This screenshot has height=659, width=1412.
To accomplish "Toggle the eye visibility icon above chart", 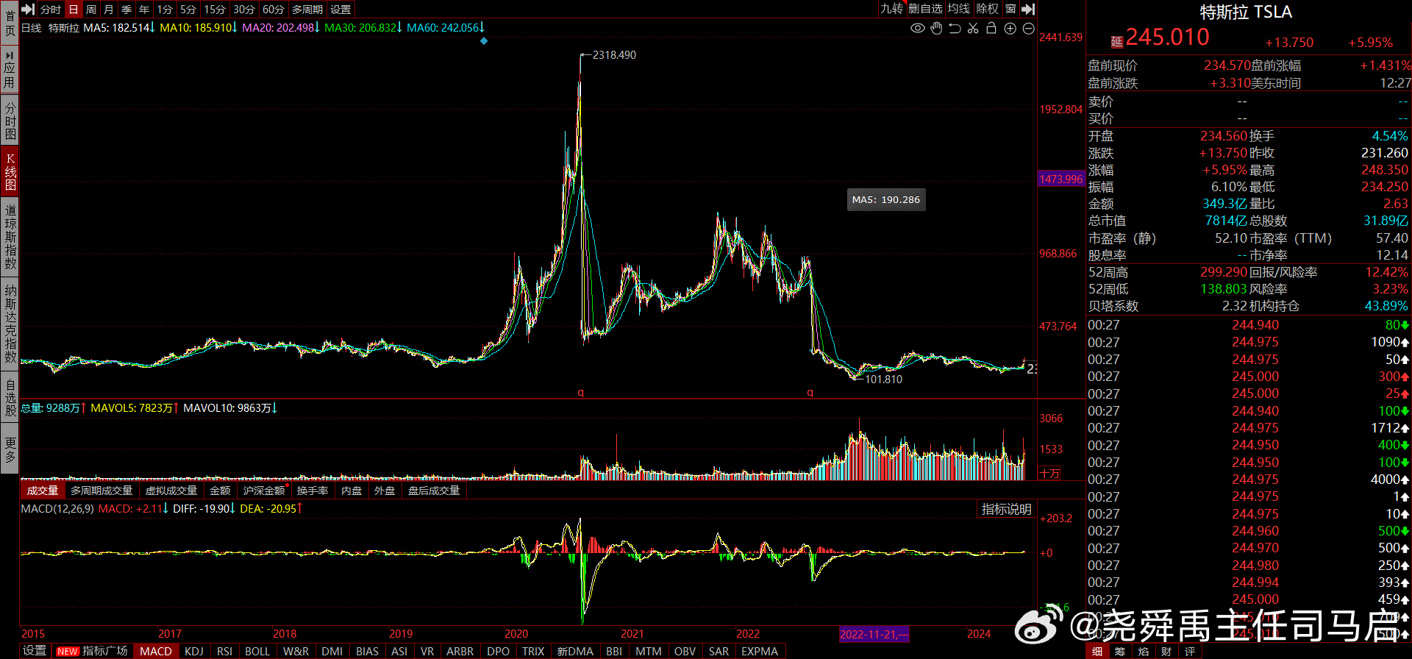I will tap(917, 29).
